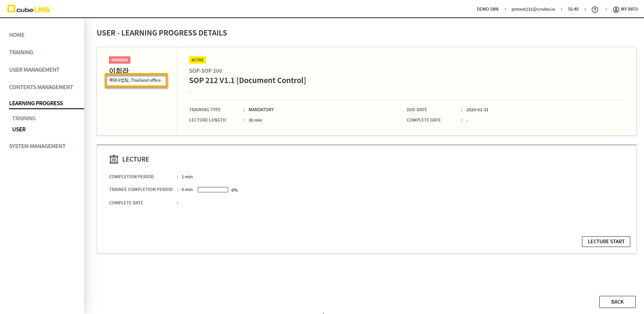Click the pmtest231@crsdev.io account email
Image resolution: width=644 pixels, height=314 pixels.
(533, 9)
